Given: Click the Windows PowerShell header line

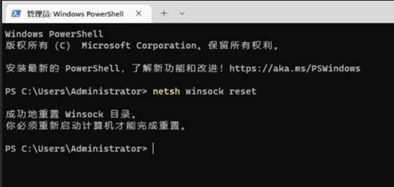Looking at the screenshot, I should click(x=54, y=34).
